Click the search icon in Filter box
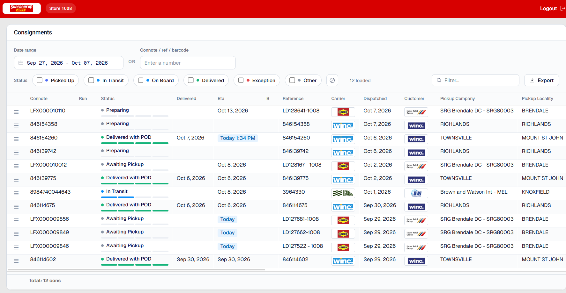Viewport: 566px width, 293px height. (439, 80)
